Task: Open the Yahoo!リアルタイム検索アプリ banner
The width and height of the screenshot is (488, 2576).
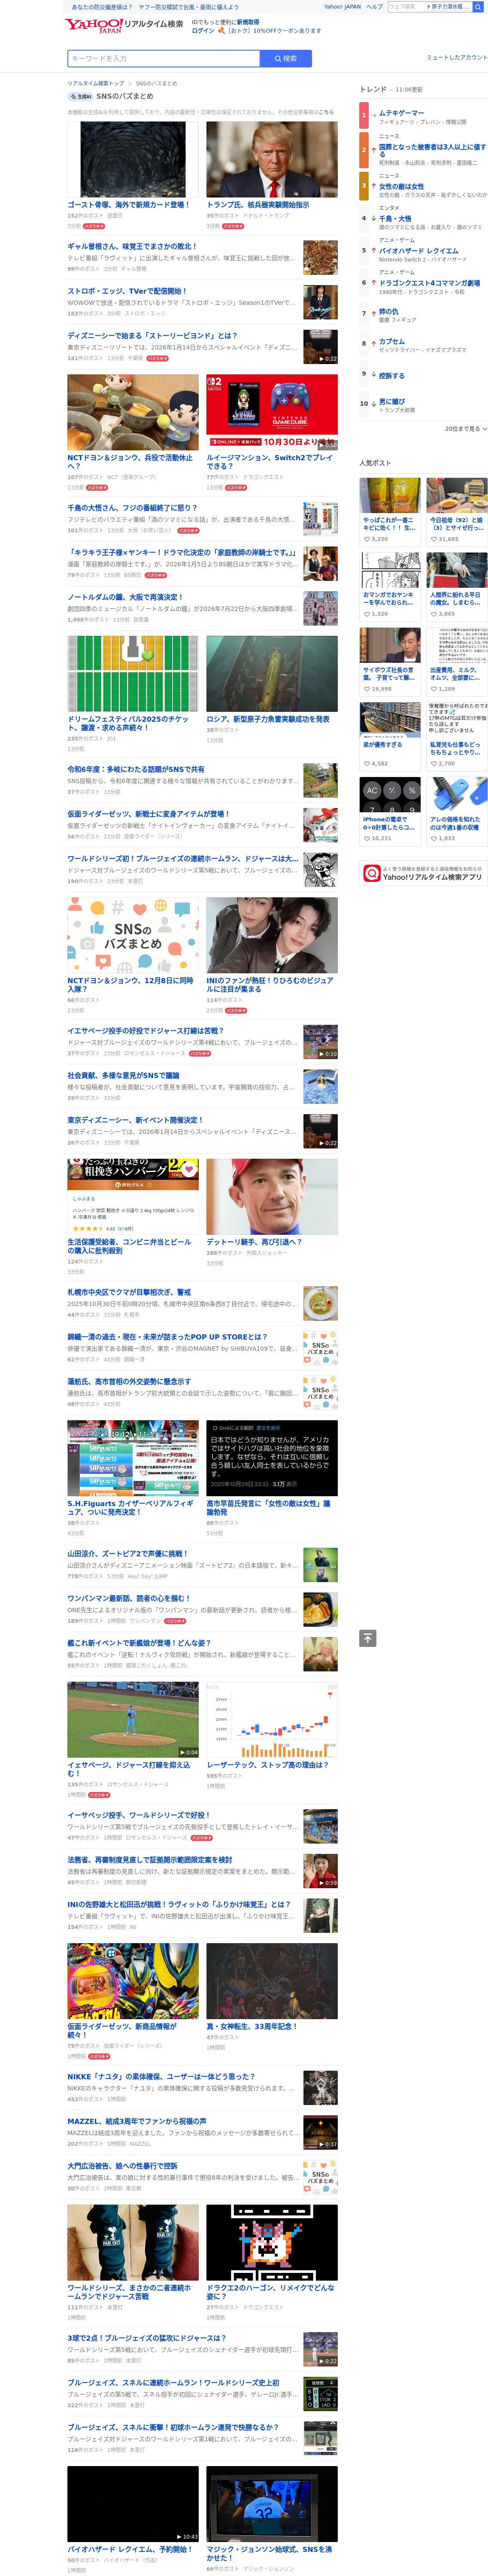Action: [x=423, y=873]
